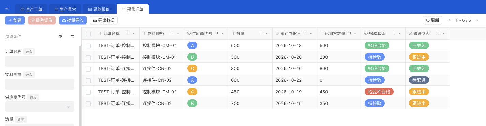This screenshot has height=126, width=486.
Task: Open 检验状态 column dropdown menu
Action: [x=399, y=33]
